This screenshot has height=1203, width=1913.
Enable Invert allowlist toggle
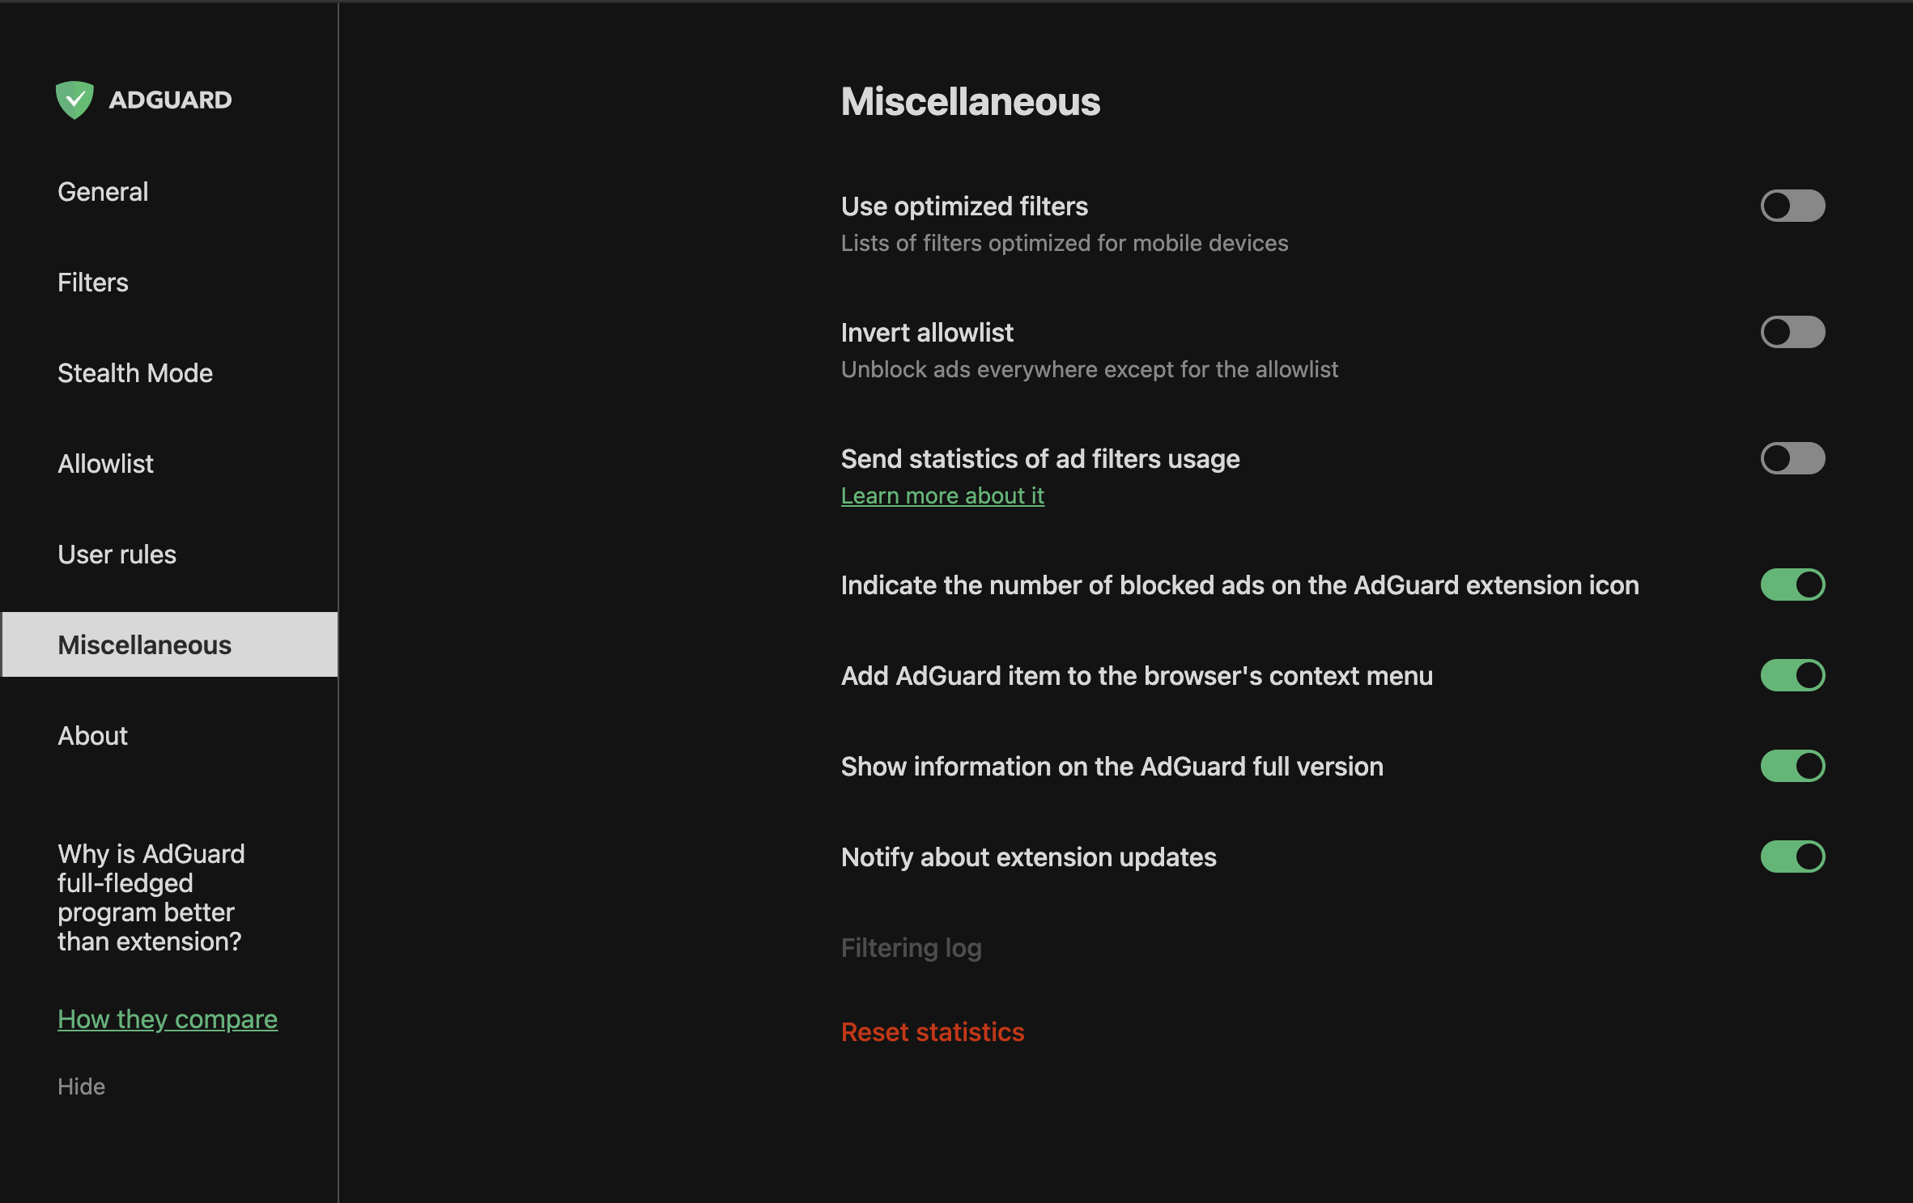tap(1791, 331)
